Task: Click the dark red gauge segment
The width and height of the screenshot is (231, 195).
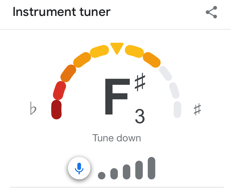Action: click(x=56, y=110)
